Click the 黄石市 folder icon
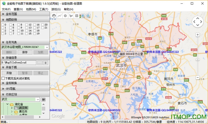The width and height of the screenshot is (208, 124). click(x=16, y=112)
